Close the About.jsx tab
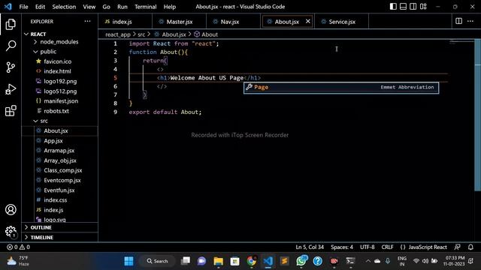This screenshot has width=481, height=270. pyautogui.click(x=307, y=21)
